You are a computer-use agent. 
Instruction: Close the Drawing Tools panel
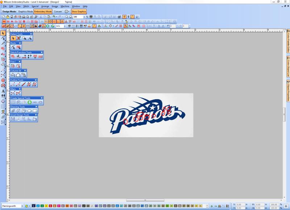pyautogui.click(x=36, y=107)
